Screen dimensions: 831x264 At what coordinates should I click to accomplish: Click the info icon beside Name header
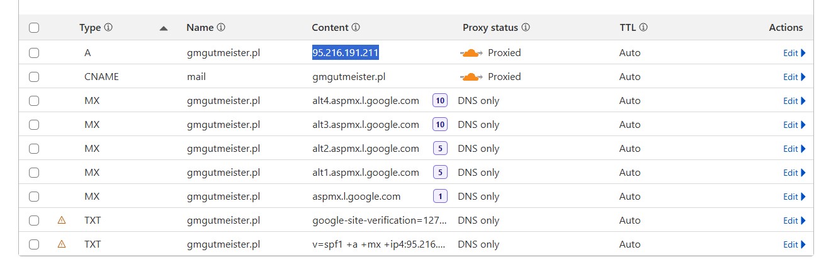tap(221, 28)
